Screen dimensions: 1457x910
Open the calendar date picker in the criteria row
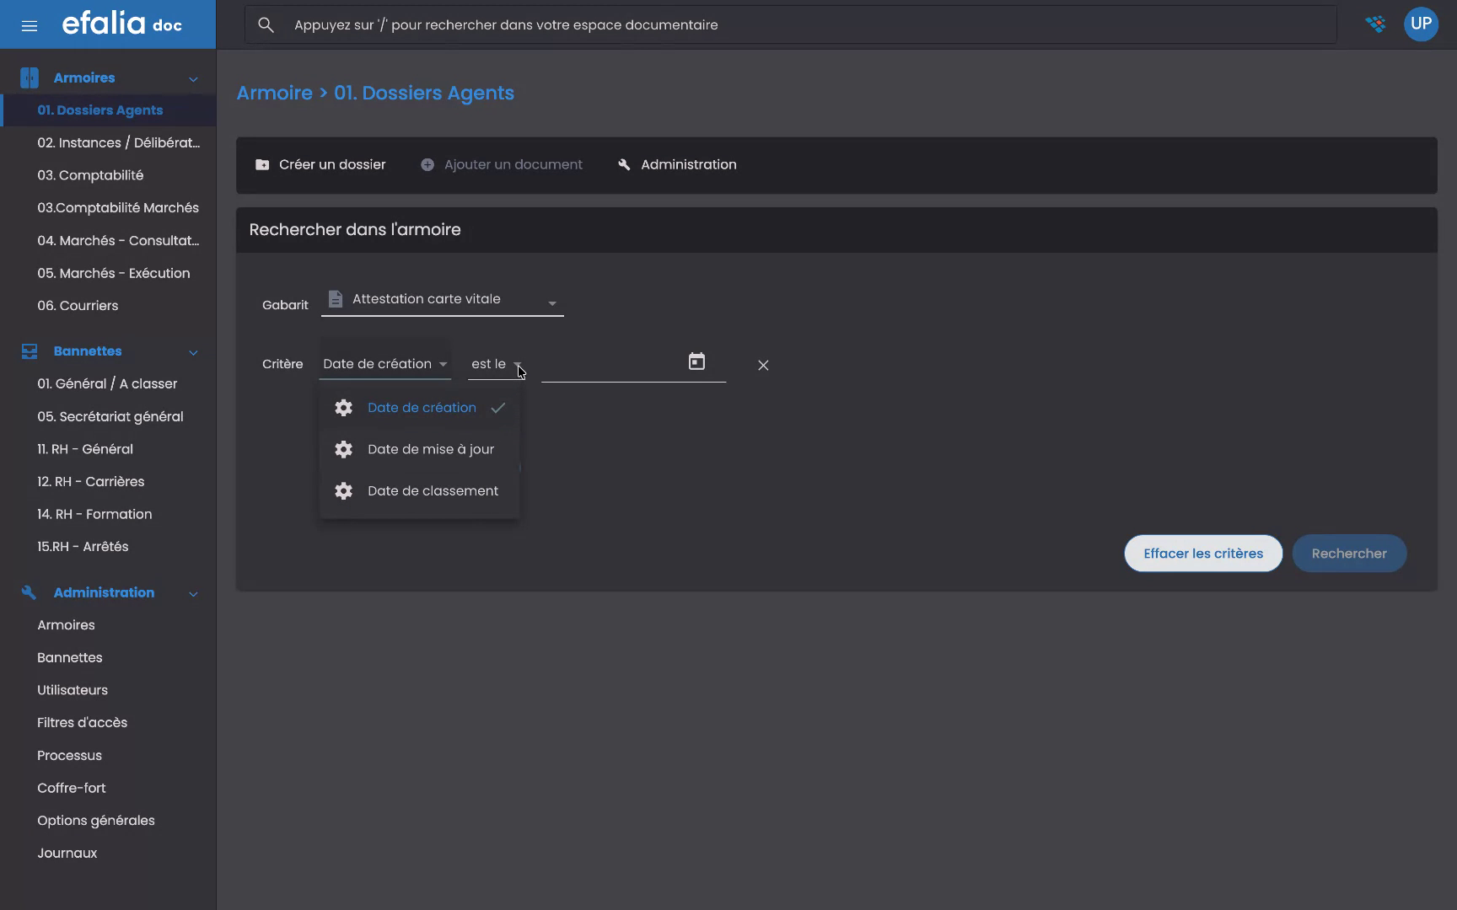click(696, 361)
